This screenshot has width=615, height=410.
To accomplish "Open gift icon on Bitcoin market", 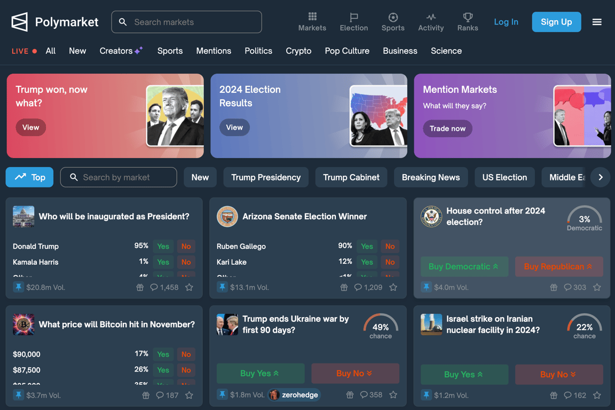I will 146,395.
